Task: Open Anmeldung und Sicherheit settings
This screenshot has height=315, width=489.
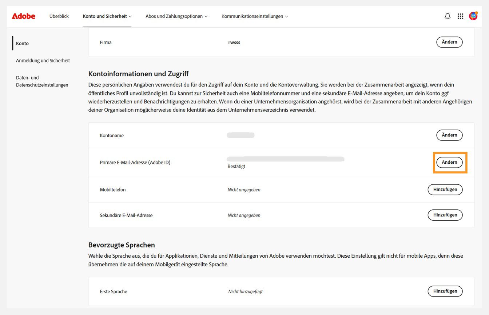Action: [43, 61]
